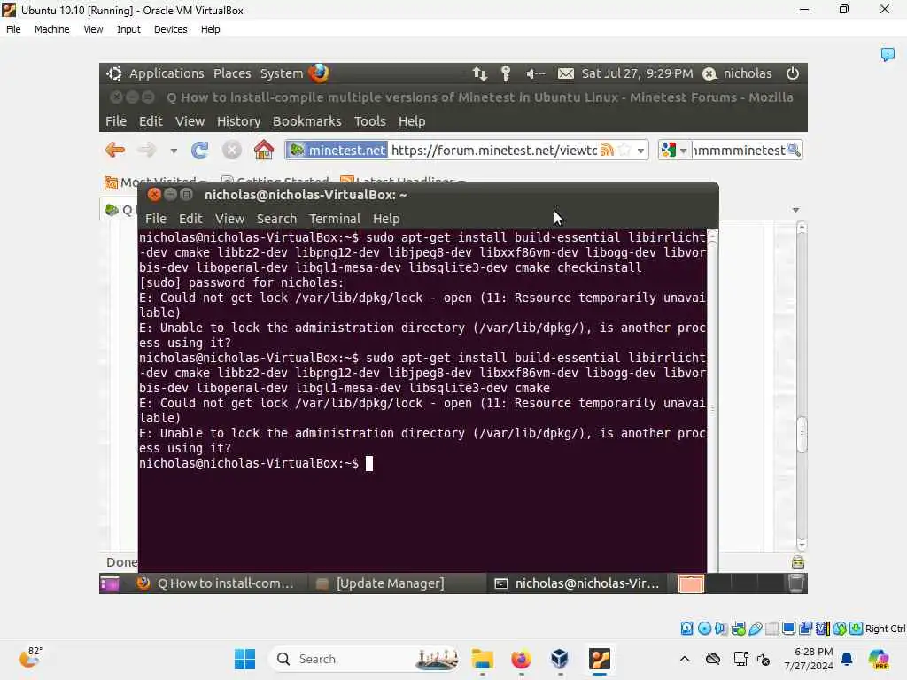Click the power session icon in Ubuntu panel
This screenshot has height=680, width=907.
pyautogui.click(x=793, y=73)
